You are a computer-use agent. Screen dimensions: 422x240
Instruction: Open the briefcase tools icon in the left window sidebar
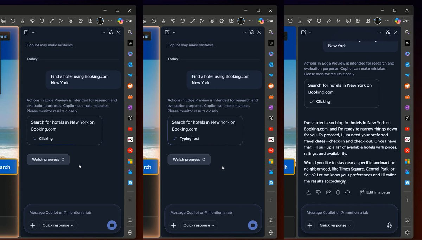point(130,97)
